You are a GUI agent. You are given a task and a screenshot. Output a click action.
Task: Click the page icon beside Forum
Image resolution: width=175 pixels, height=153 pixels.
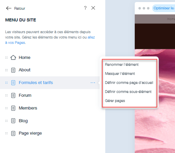[13, 95]
